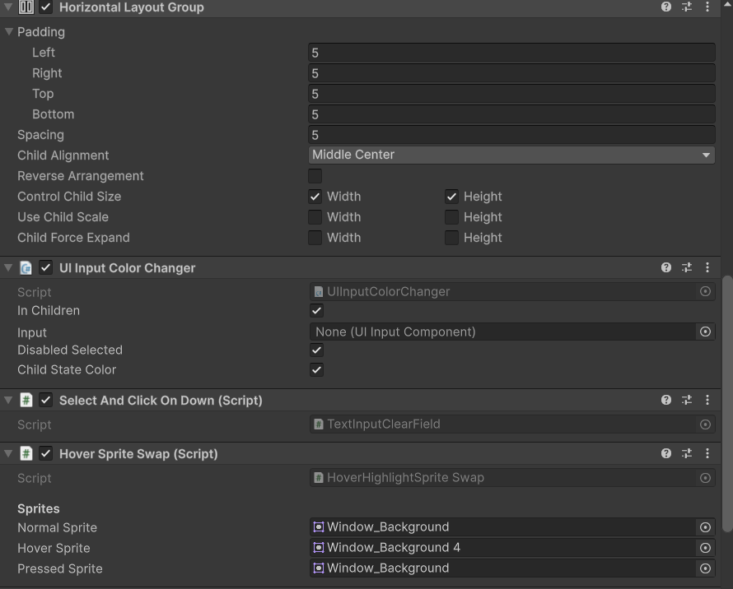Collapse the Padding foldout
The image size is (733, 589).
pyautogui.click(x=9, y=32)
